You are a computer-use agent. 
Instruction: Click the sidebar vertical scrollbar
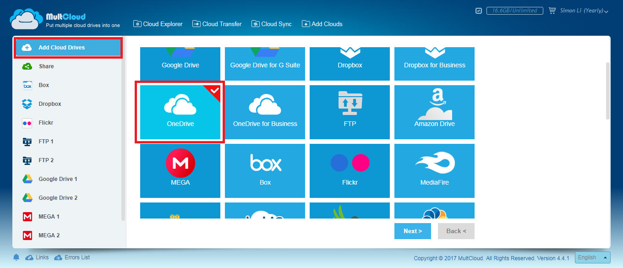[123, 129]
